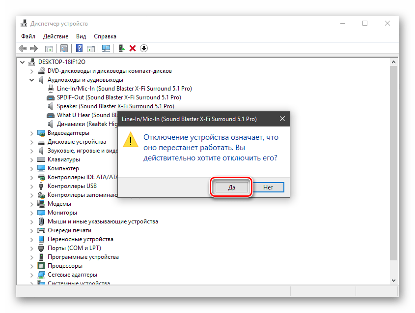Screen dimensions: 415x313
Task: Select the Мониторы tree item
Action: point(62,213)
